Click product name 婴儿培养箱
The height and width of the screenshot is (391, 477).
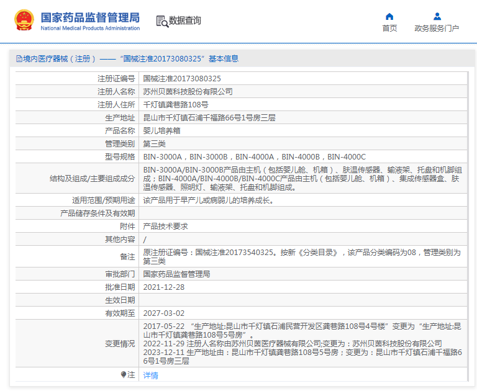tap(162, 131)
